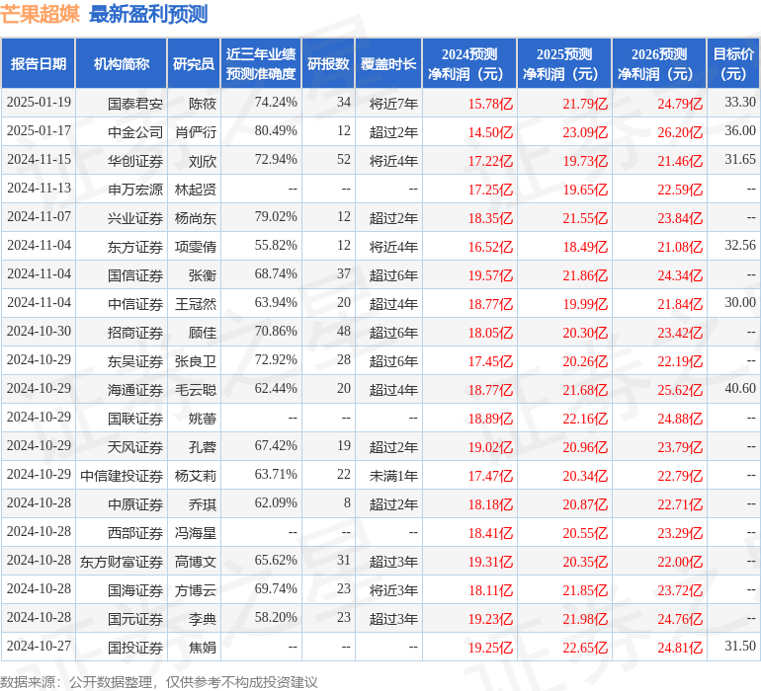
Task: Sort by the 研报数 column header
Action: tap(327, 64)
